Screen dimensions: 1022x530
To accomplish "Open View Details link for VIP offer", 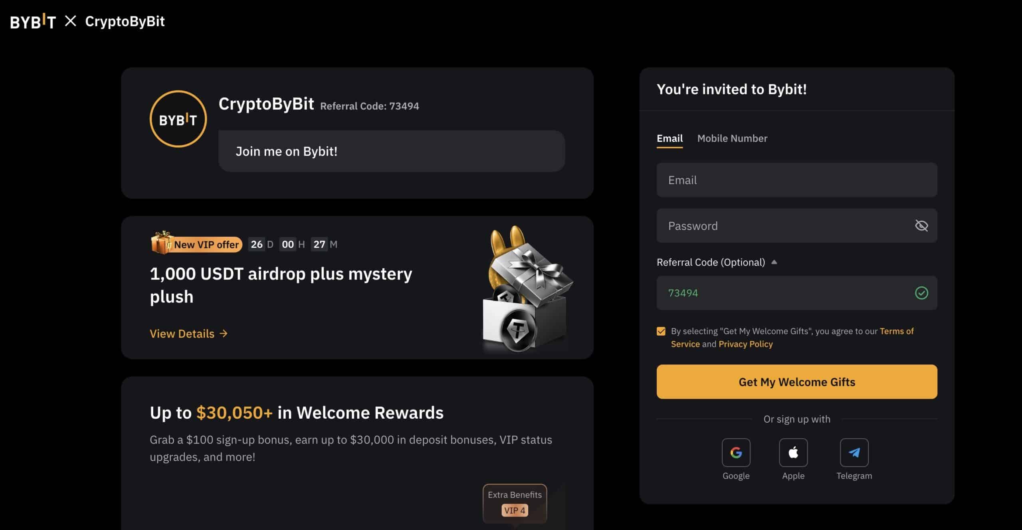I will pyautogui.click(x=189, y=334).
